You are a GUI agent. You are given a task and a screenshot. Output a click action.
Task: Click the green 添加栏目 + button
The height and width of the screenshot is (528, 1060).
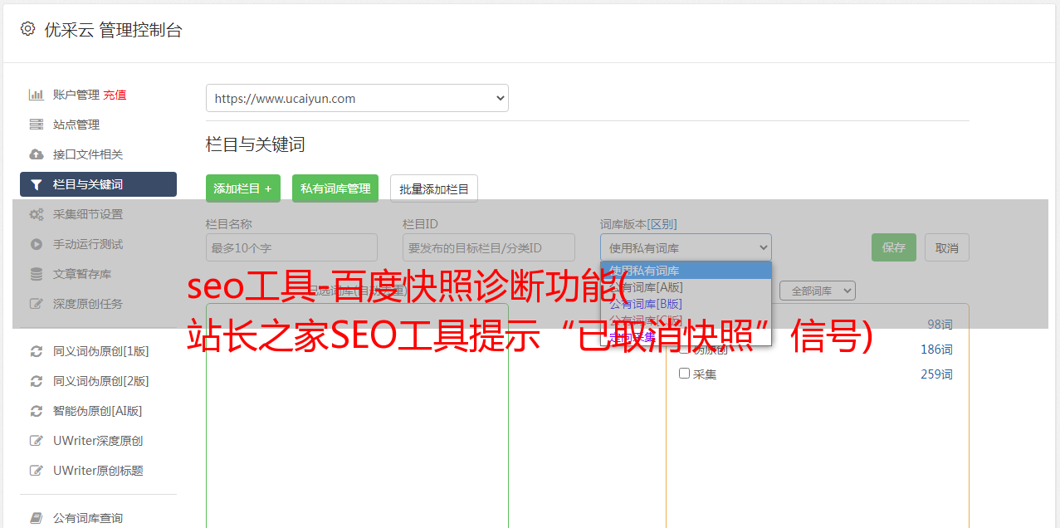point(243,188)
